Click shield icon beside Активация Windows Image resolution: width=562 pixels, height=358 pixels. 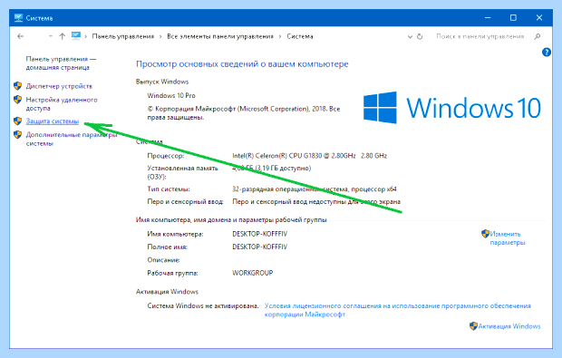[x=473, y=326]
